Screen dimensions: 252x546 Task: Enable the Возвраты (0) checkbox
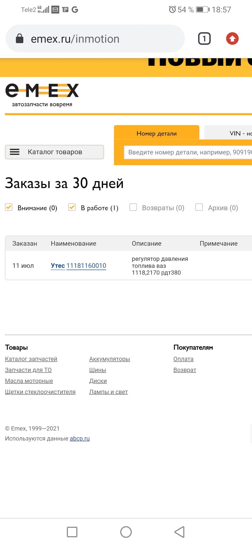tap(133, 207)
